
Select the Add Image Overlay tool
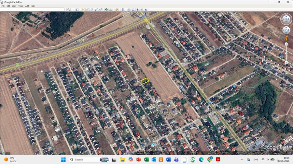(x=96, y=9)
